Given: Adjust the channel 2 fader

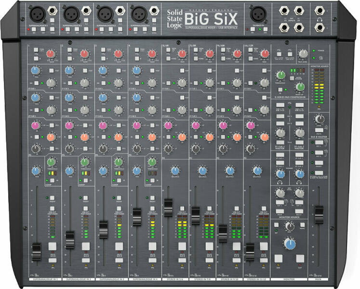Looking at the screenshot, I should click(70, 240).
